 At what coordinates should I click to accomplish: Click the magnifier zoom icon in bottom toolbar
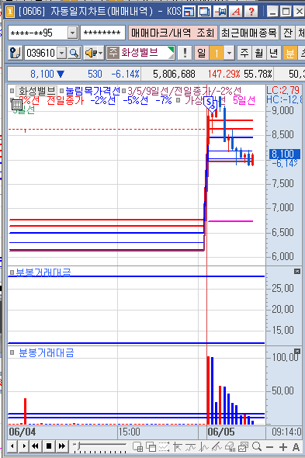coord(257,446)
